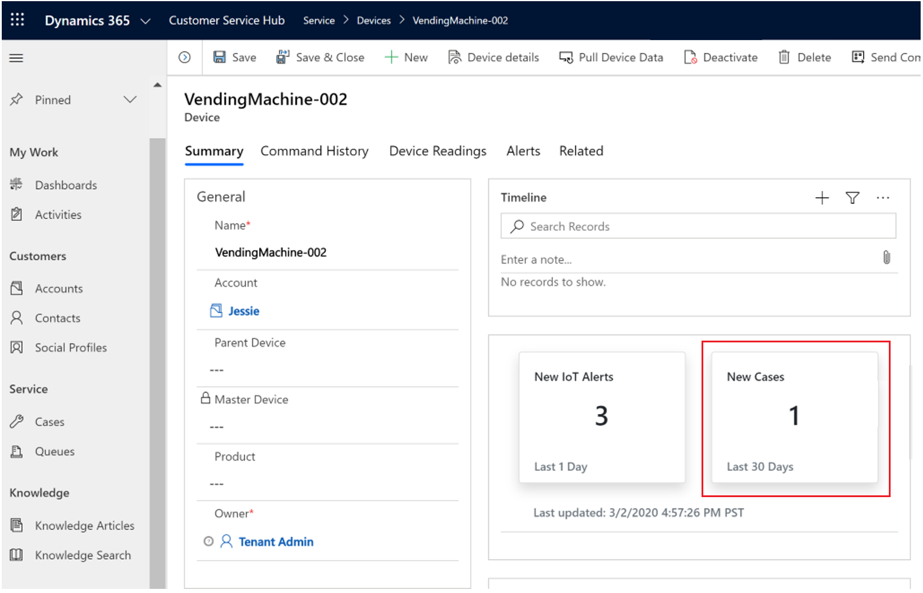Open the Jessie account link
The height and width of the screenshot is (593, 923).
tap(244, 311)
